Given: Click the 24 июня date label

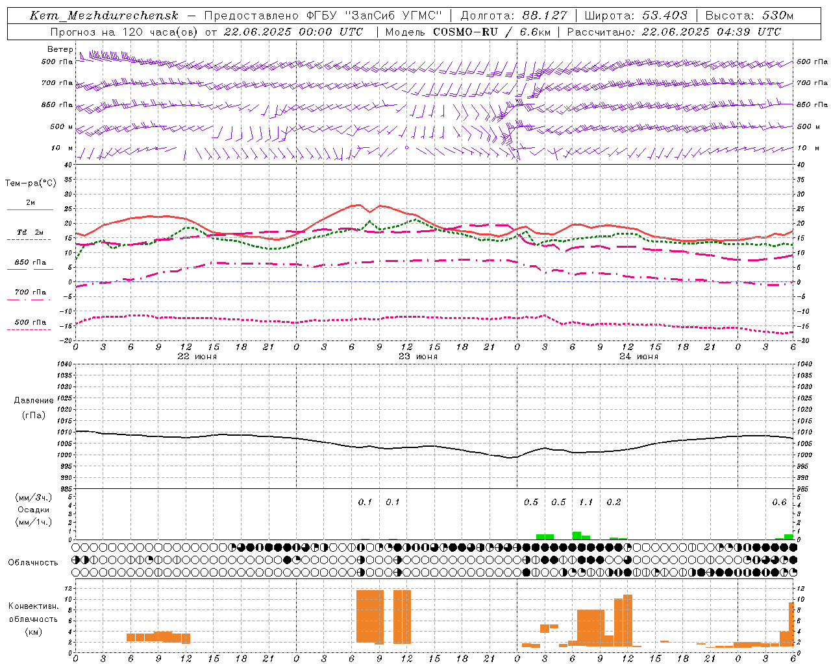Looking at the screenshot, I should click(x=638, y=357).
